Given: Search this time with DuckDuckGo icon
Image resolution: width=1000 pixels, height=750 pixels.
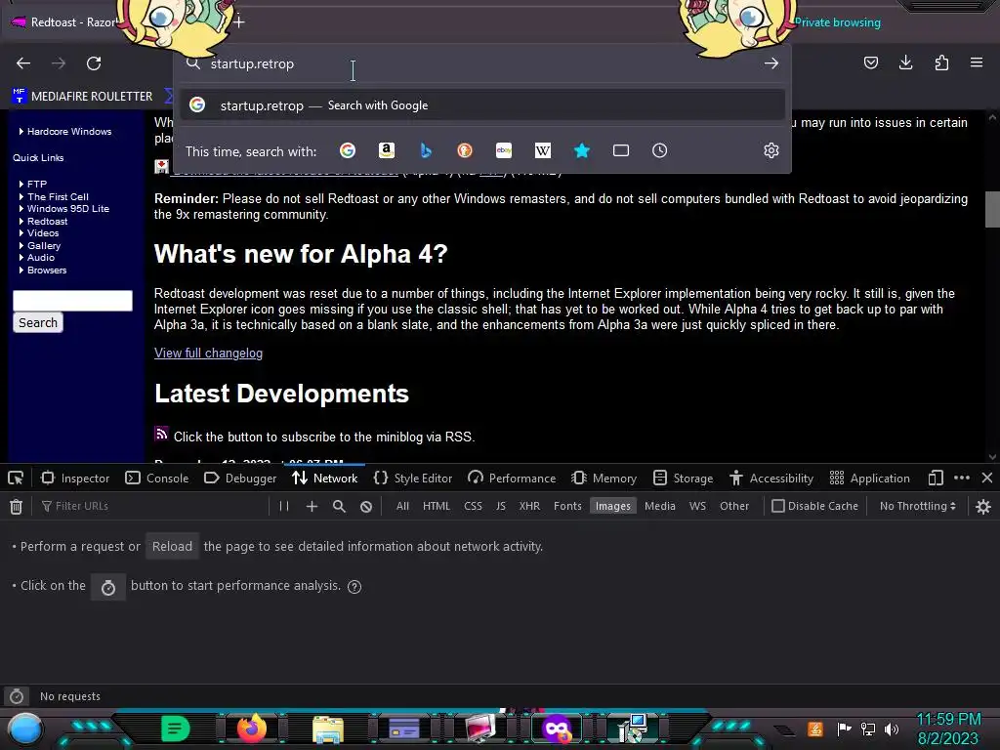Looking at the screenshot, I should point(465,150).
